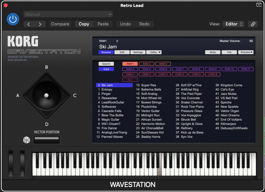
Task: Click the Write button
Action: click(x=213, y=52)
